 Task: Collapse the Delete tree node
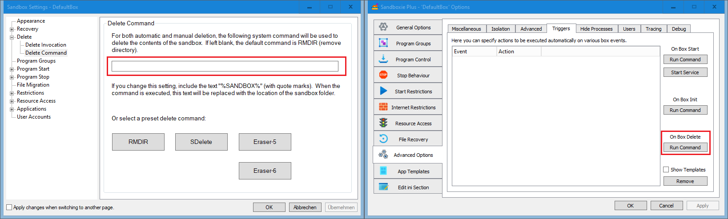click(x=12, y=37)
